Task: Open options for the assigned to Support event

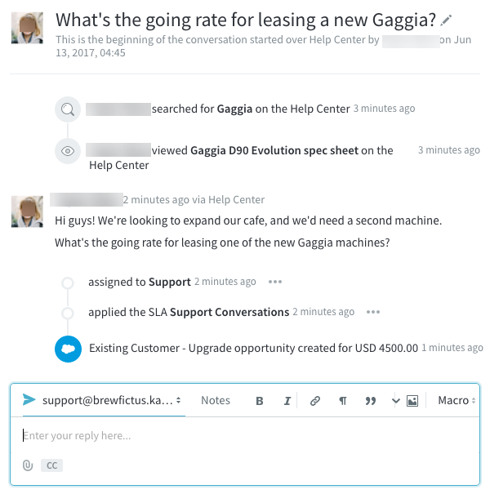Action: 275,282
